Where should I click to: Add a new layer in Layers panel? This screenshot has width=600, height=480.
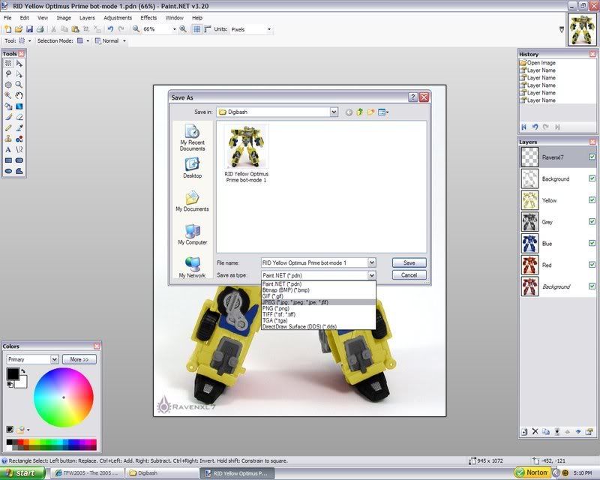[x=524, y=432]
